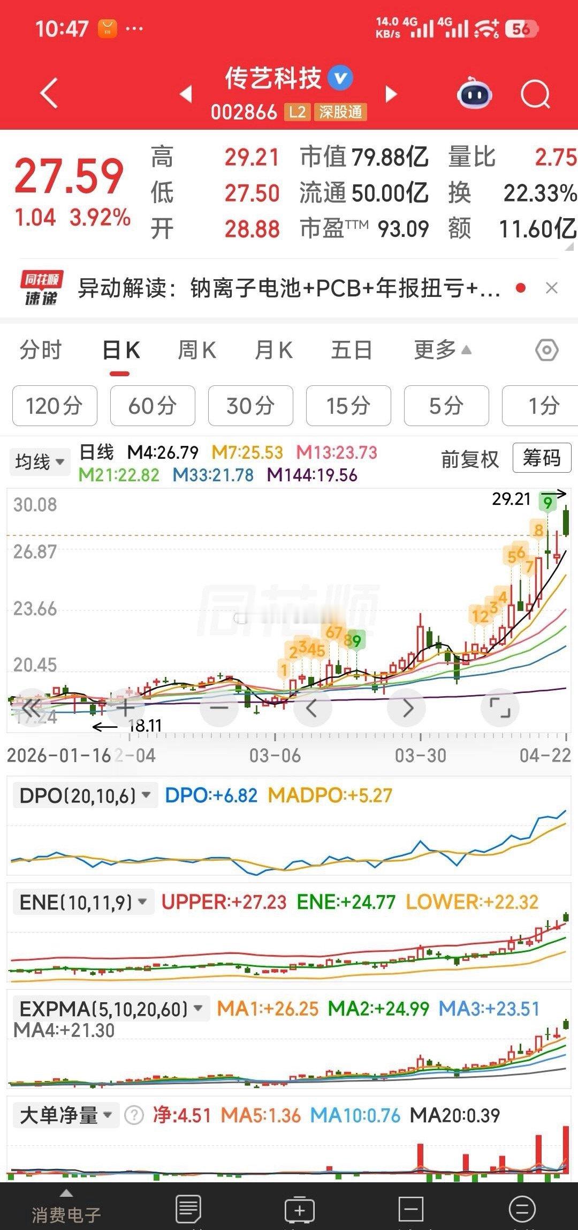Screen dimensions: 578x1230
Task: Tap the 深股通 badge
Action: point(340,112)
